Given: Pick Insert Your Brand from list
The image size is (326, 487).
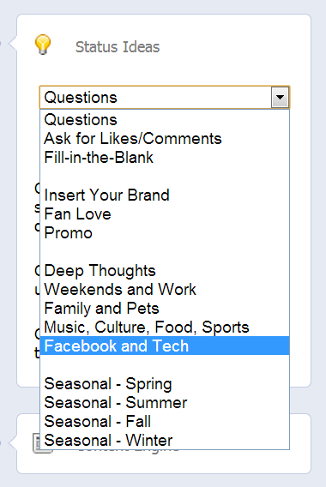Looking at the screenshot, I should point(165,195).
